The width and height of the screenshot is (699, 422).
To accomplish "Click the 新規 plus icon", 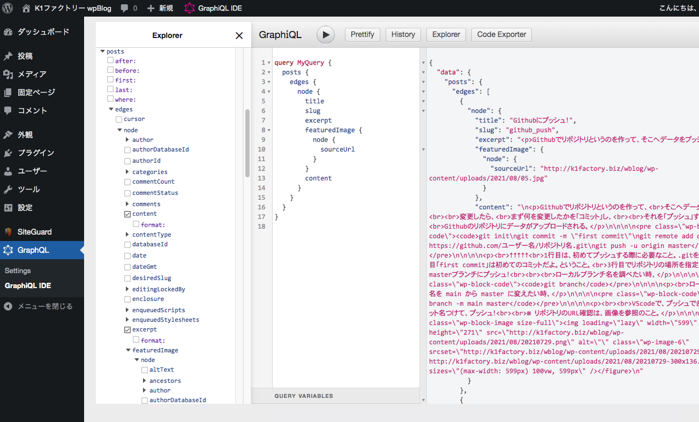I will coord(151,9).
